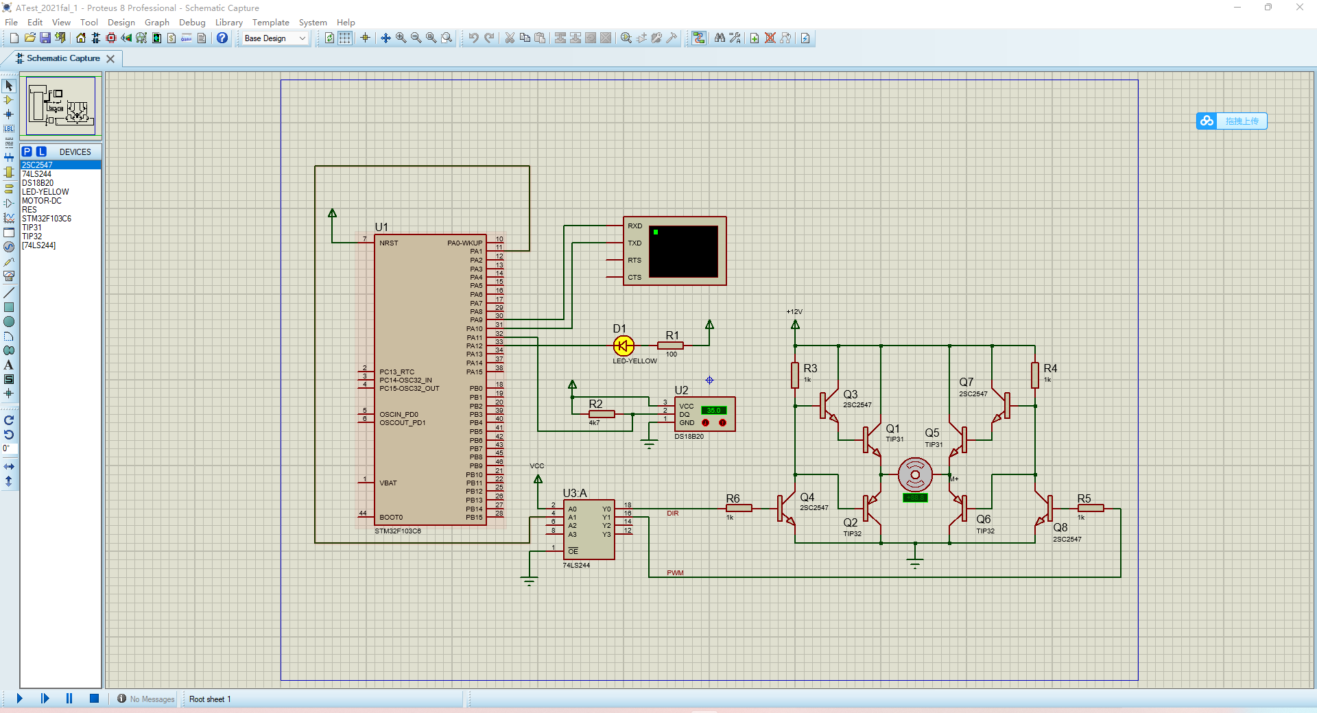Step the simulation forward one frame
This screenshot has width=1317, height=713.
[45, 699]
